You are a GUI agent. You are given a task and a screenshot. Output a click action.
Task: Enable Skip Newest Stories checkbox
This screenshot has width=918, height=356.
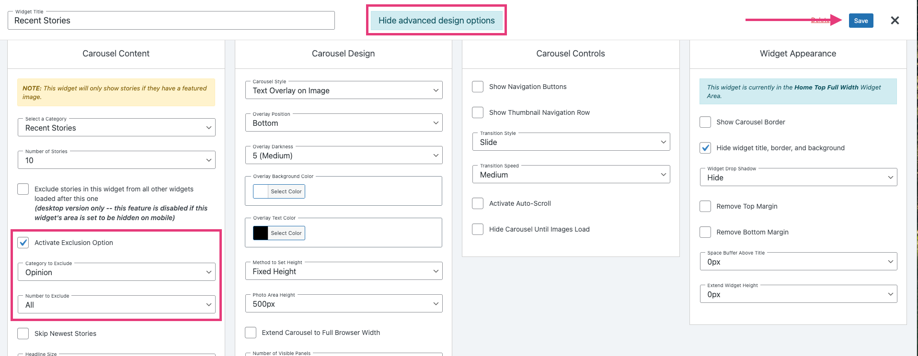[23, 334]
